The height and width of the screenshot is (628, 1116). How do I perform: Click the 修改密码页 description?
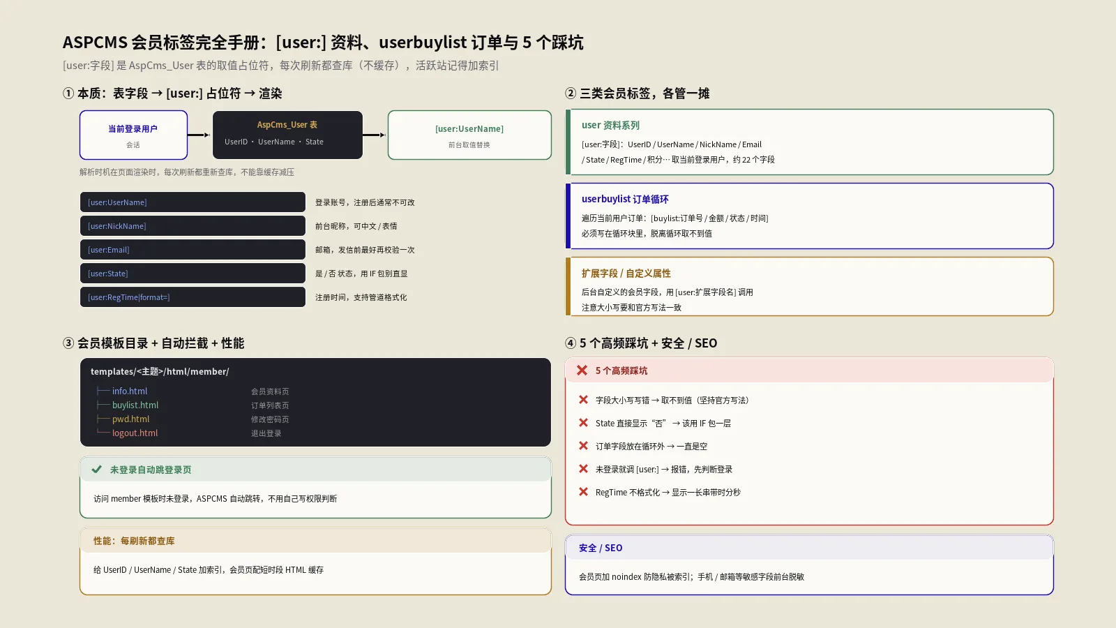coord(270,419)
